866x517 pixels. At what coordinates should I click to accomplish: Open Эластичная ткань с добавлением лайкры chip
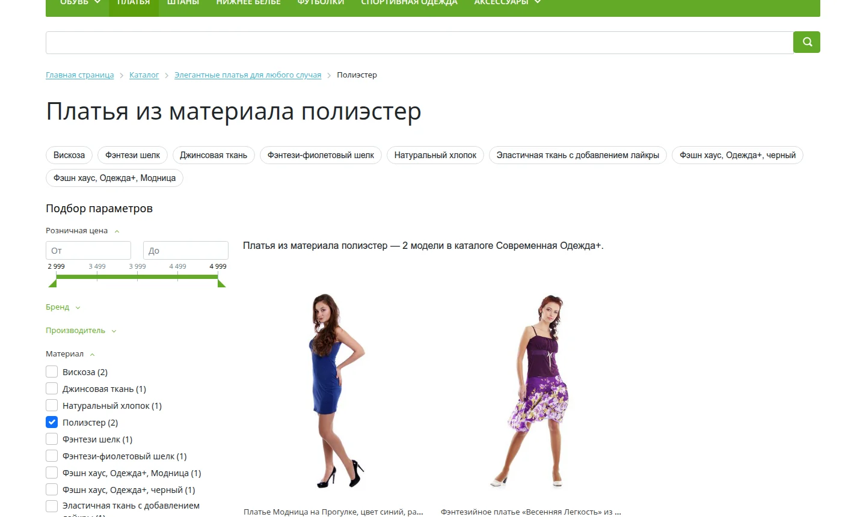pos(578,155)
